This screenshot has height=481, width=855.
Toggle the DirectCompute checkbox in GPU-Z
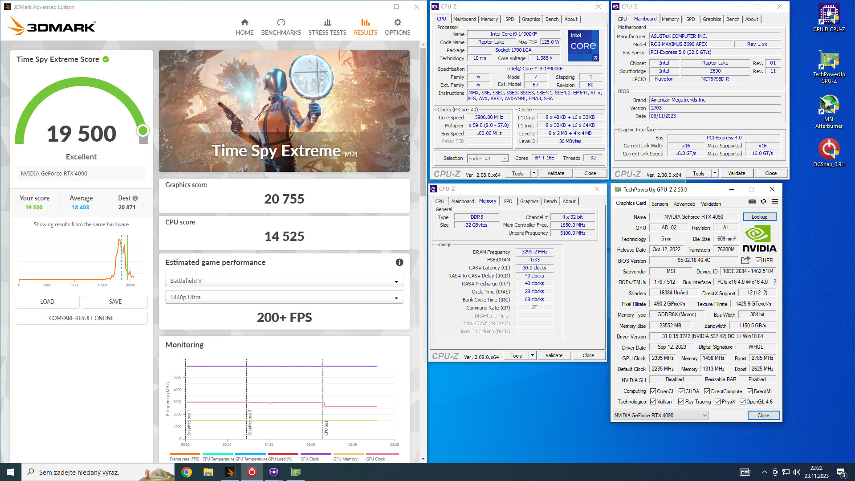[707, 391]
